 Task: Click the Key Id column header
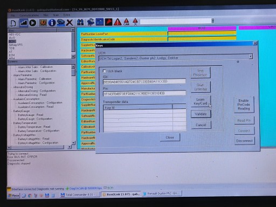[138, 107]
